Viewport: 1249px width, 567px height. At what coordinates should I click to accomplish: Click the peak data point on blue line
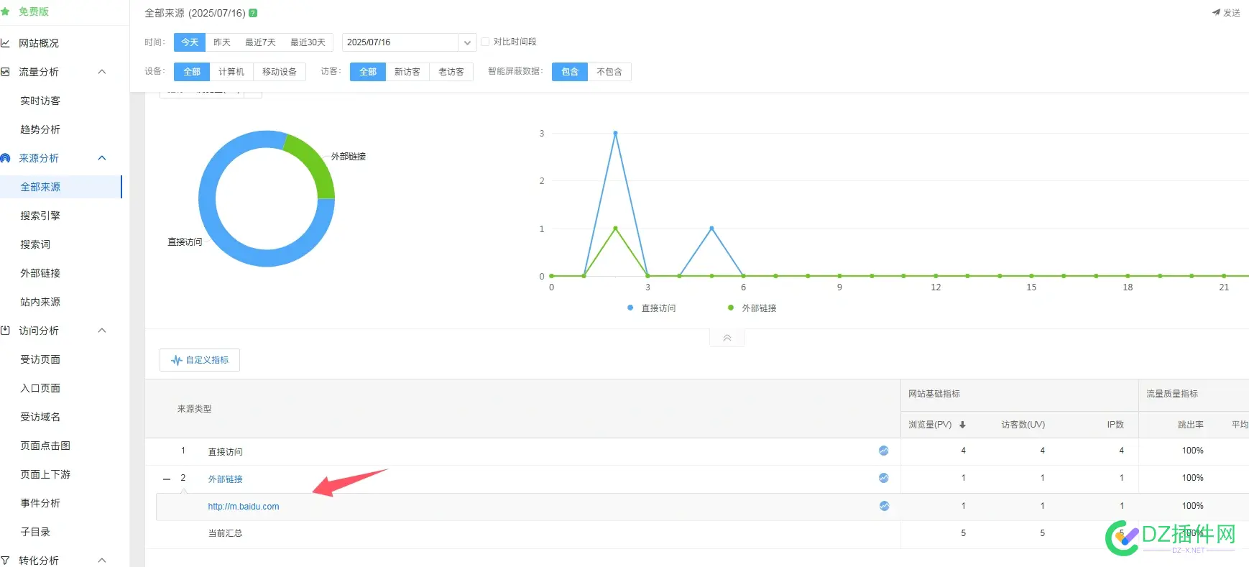tap(615, 133)
